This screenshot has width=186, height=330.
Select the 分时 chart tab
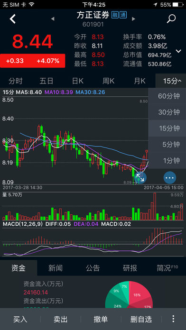click(15, 81)
